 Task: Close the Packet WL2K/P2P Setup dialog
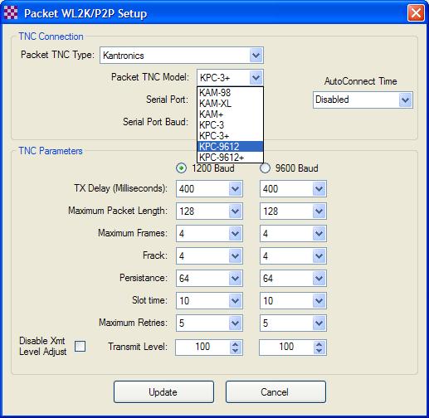(x=416, y=13)
